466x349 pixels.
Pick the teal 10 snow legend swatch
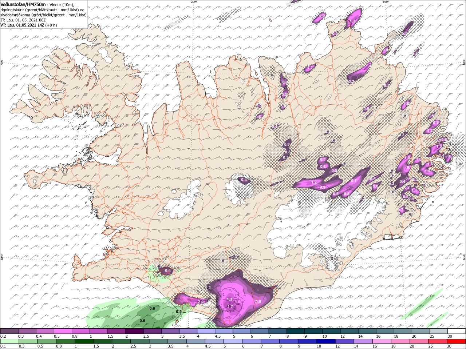pyautogui.click(x=331, y=331)
